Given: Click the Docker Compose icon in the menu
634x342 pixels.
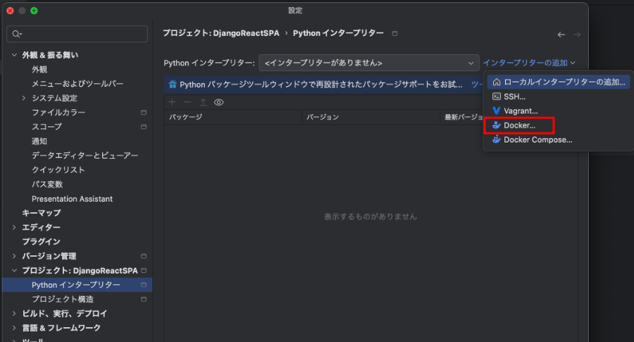Looking at the screenshot, I should click(497, 140).
